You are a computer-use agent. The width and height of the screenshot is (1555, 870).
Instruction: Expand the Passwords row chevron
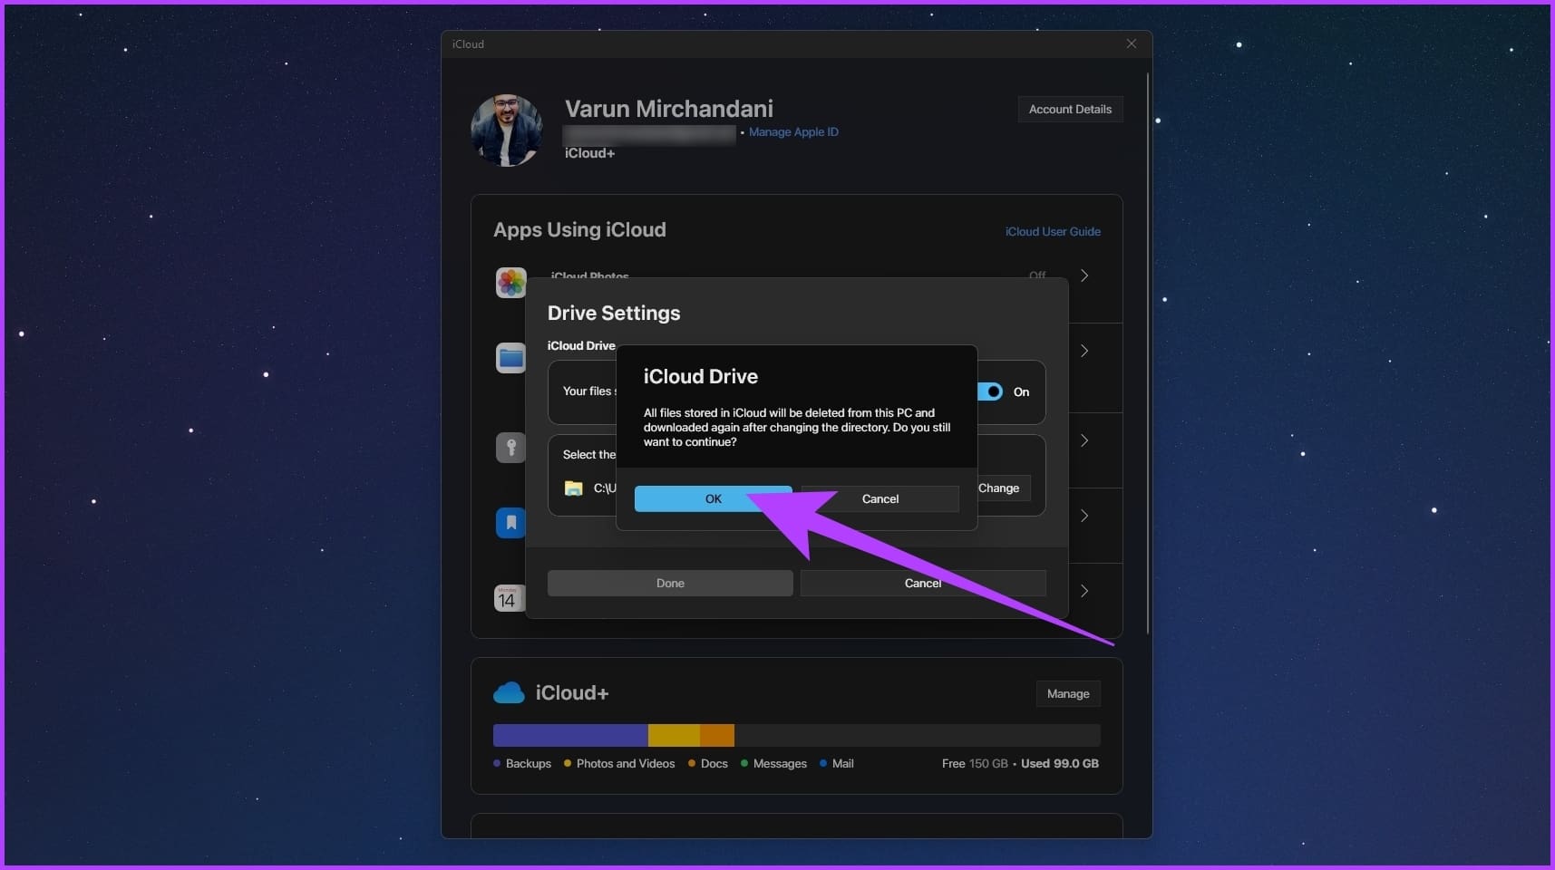click(x=1084, y=440)
